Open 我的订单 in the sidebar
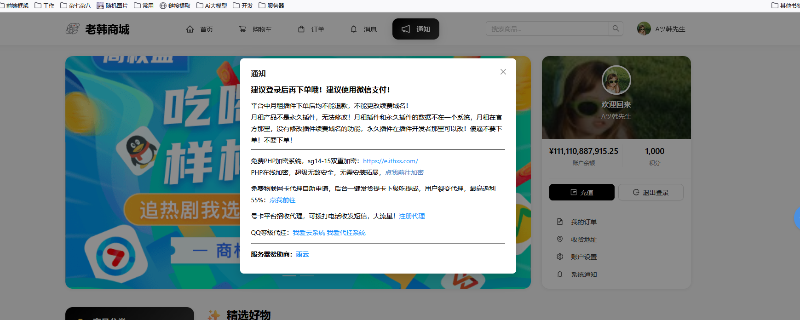This screenshot has width=800, height=320. click(x=583, y=222)
